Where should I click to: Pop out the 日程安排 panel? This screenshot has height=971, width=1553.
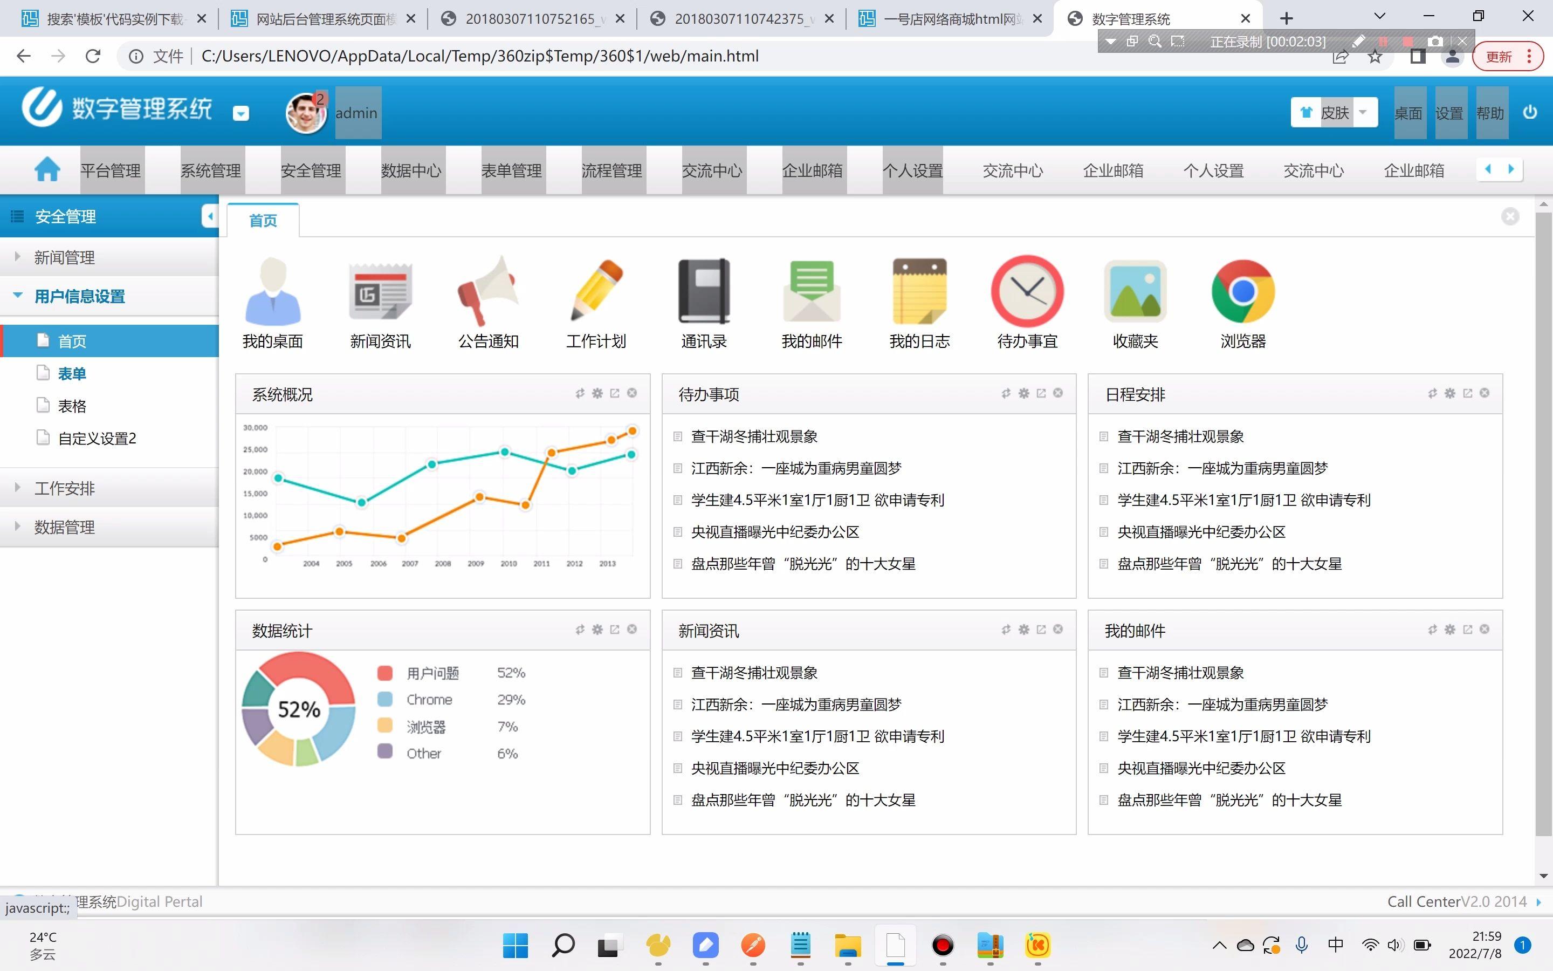pos(1467,393)
